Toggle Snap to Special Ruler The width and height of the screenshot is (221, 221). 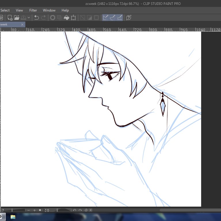click(x=113, y=18)
